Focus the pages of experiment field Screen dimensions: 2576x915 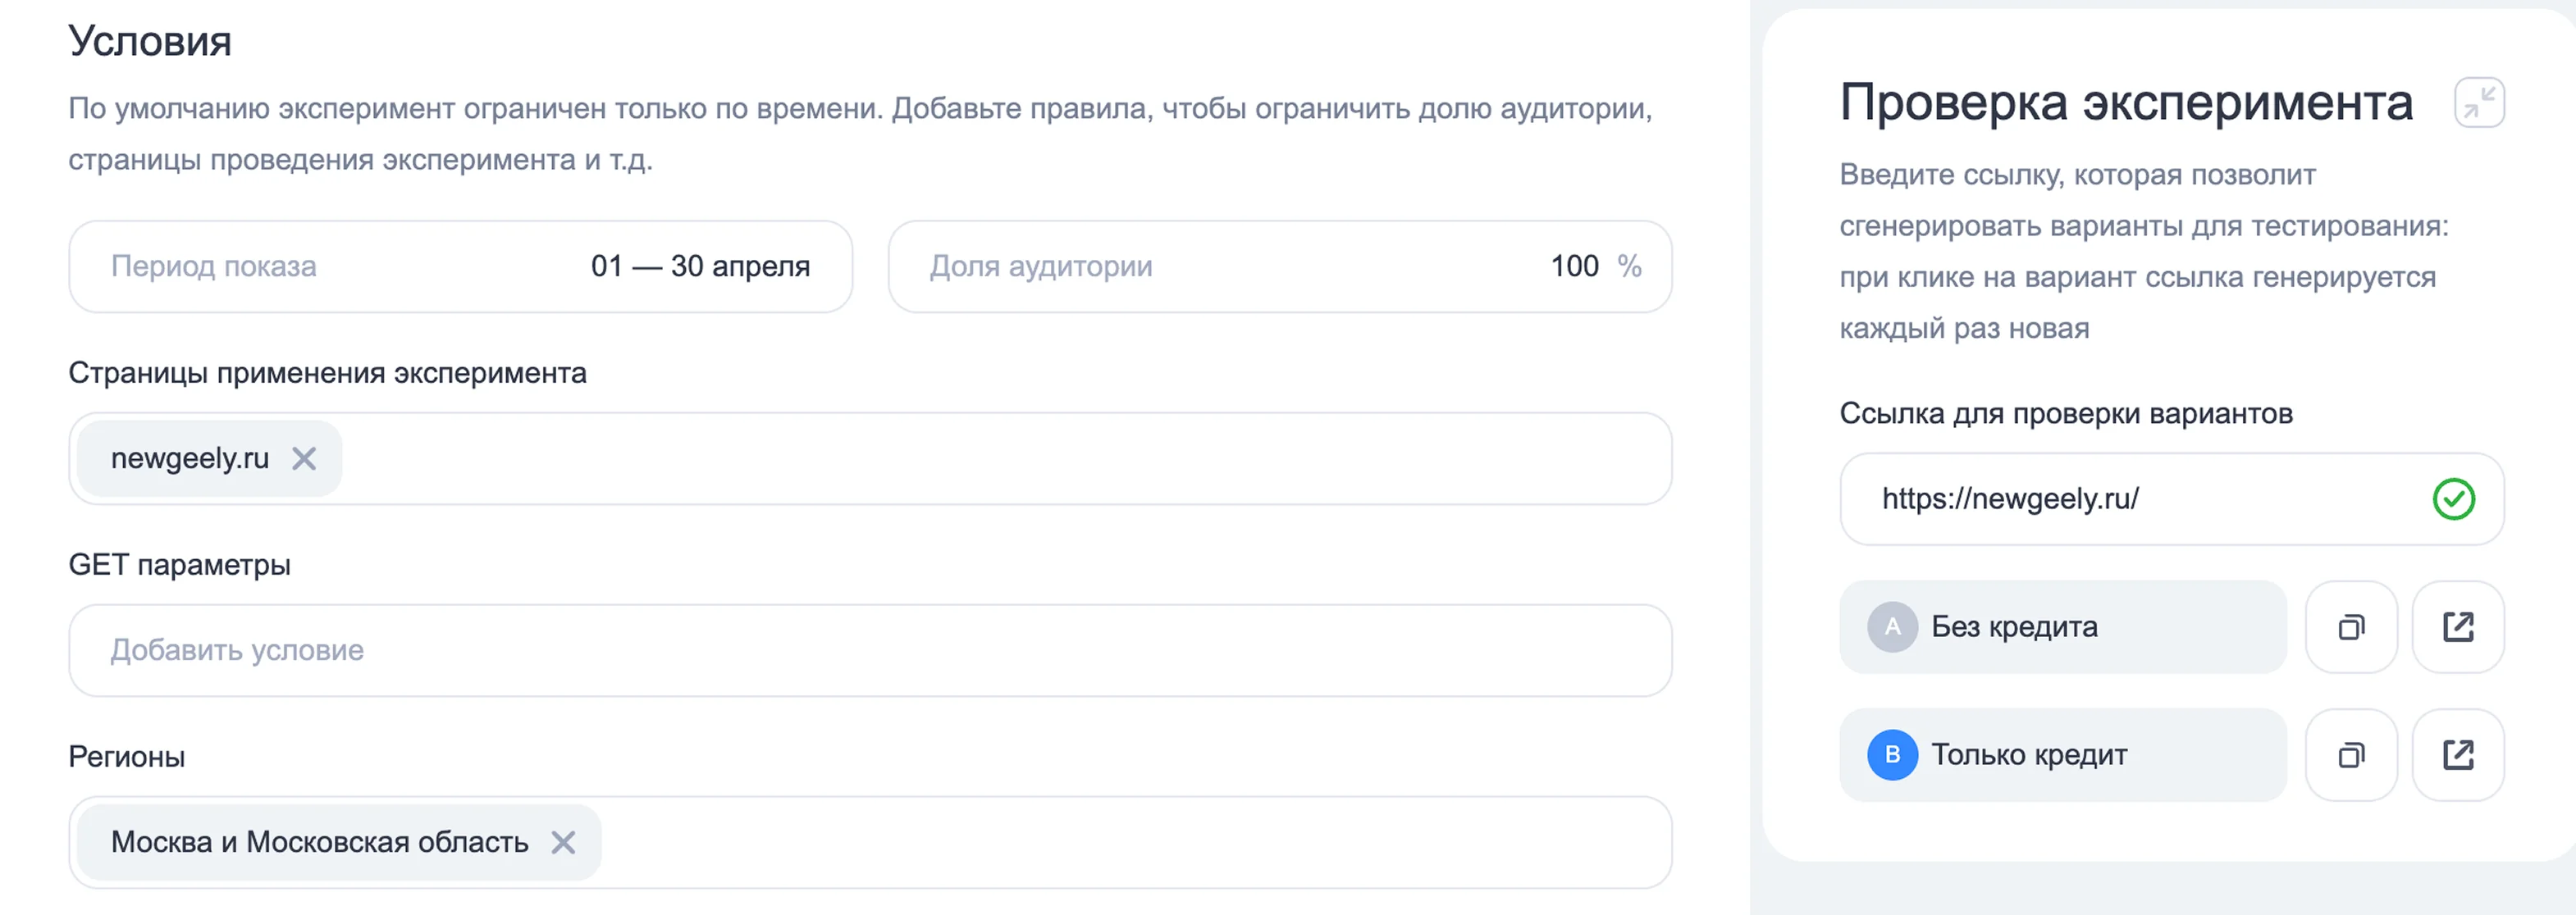[1000, 458]
